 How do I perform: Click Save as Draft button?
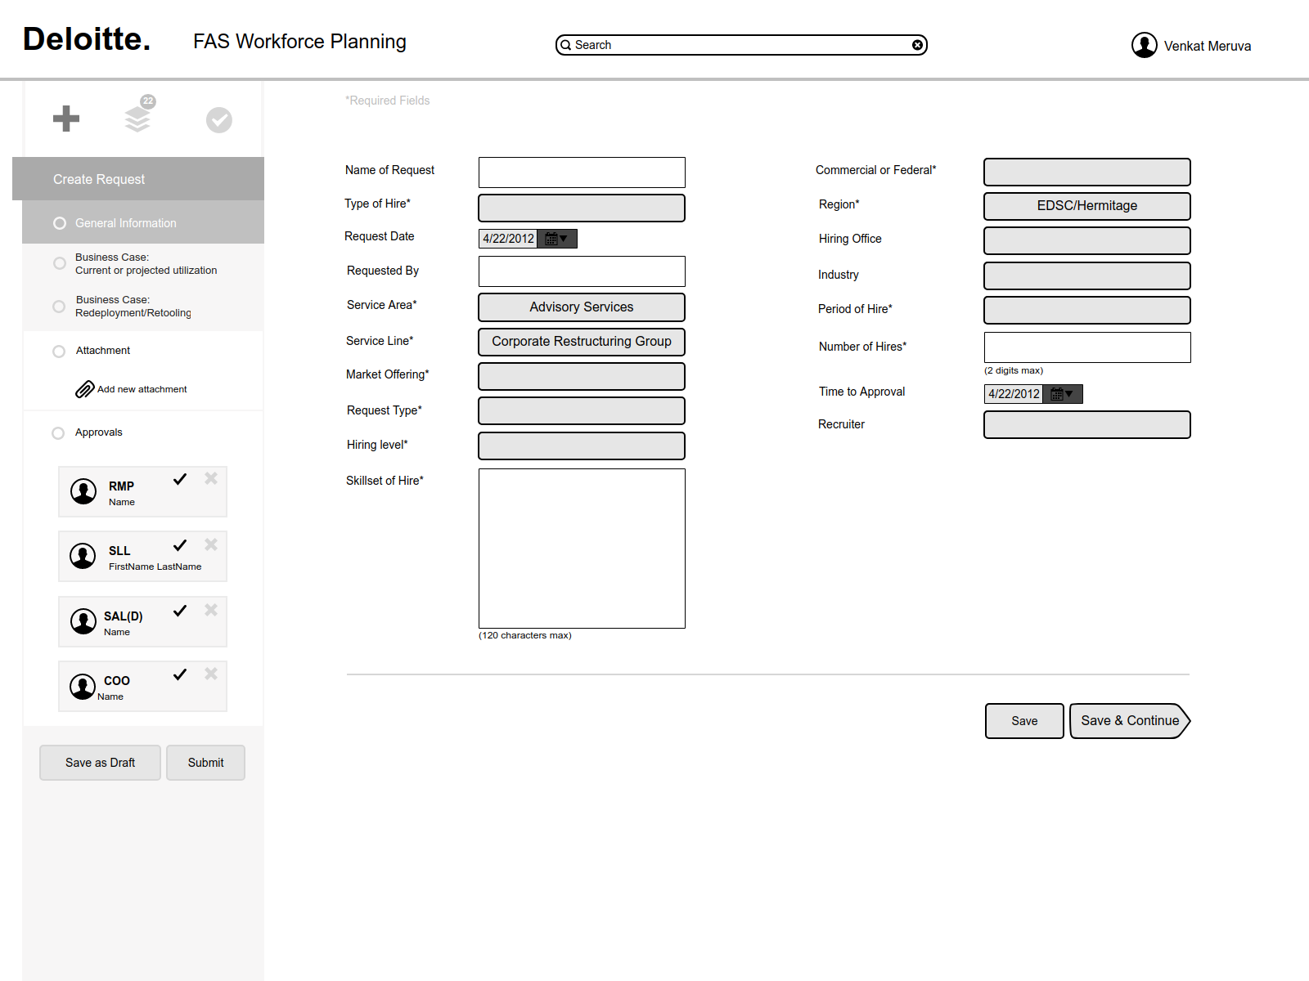[x=100, y=763]
